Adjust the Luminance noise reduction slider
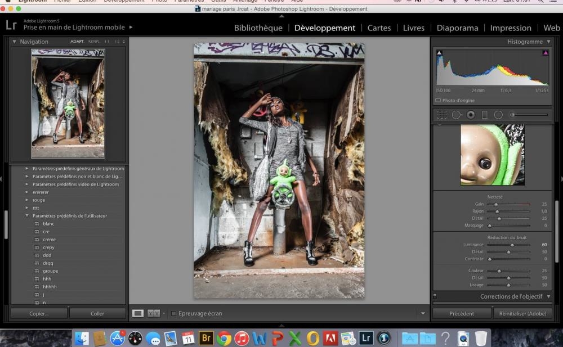This screenshot has width=563, height=347. tap(512, 245)
